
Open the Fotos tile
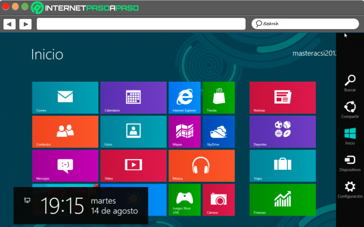pyautogui.click(x=133, y=132)
